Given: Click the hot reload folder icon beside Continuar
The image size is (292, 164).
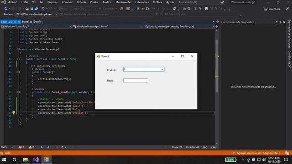Looking at the screenshot, I should pyautogui.click(x=122, y=9).
